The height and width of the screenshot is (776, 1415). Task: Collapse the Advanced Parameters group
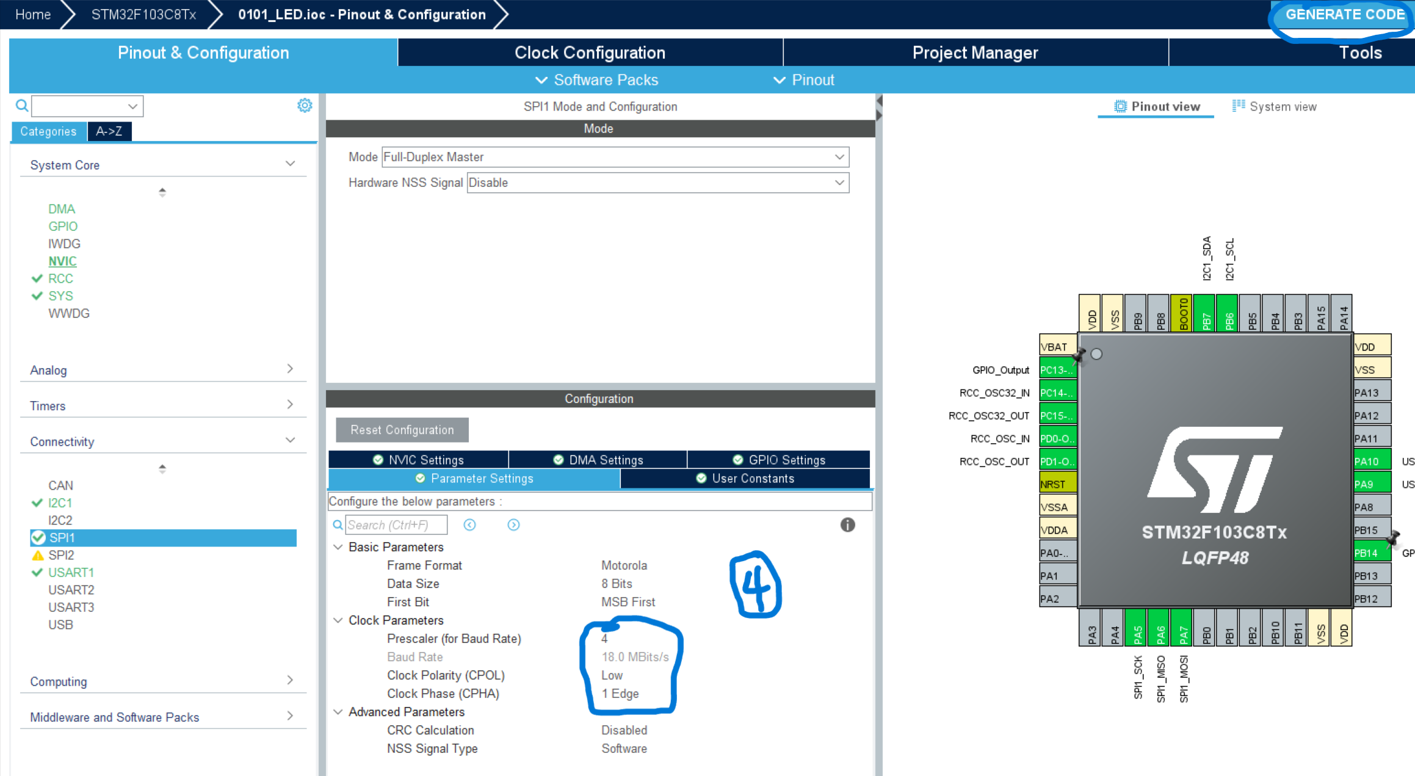tap(338, 712)
